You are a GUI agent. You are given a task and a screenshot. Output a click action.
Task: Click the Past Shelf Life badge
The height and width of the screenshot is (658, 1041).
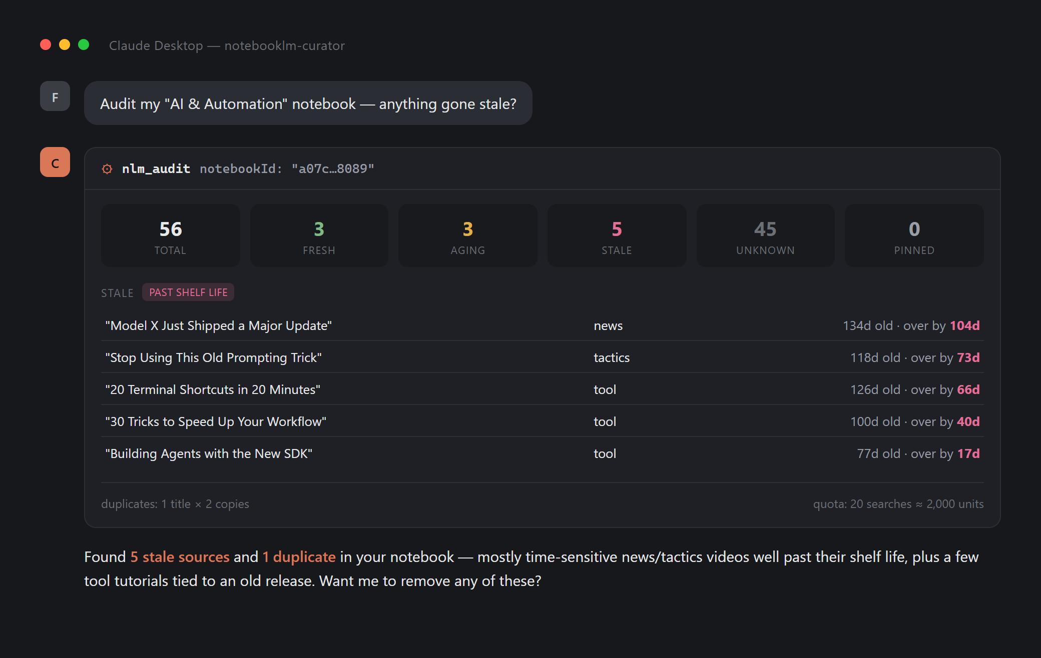pos(188,292)
